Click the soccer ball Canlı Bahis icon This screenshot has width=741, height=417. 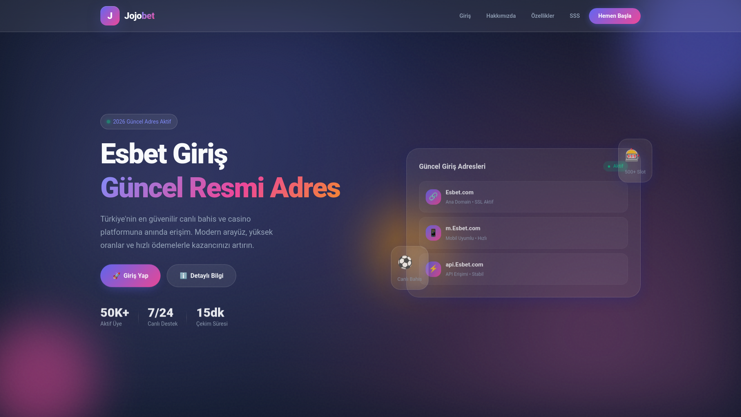(x=405, y=263)
